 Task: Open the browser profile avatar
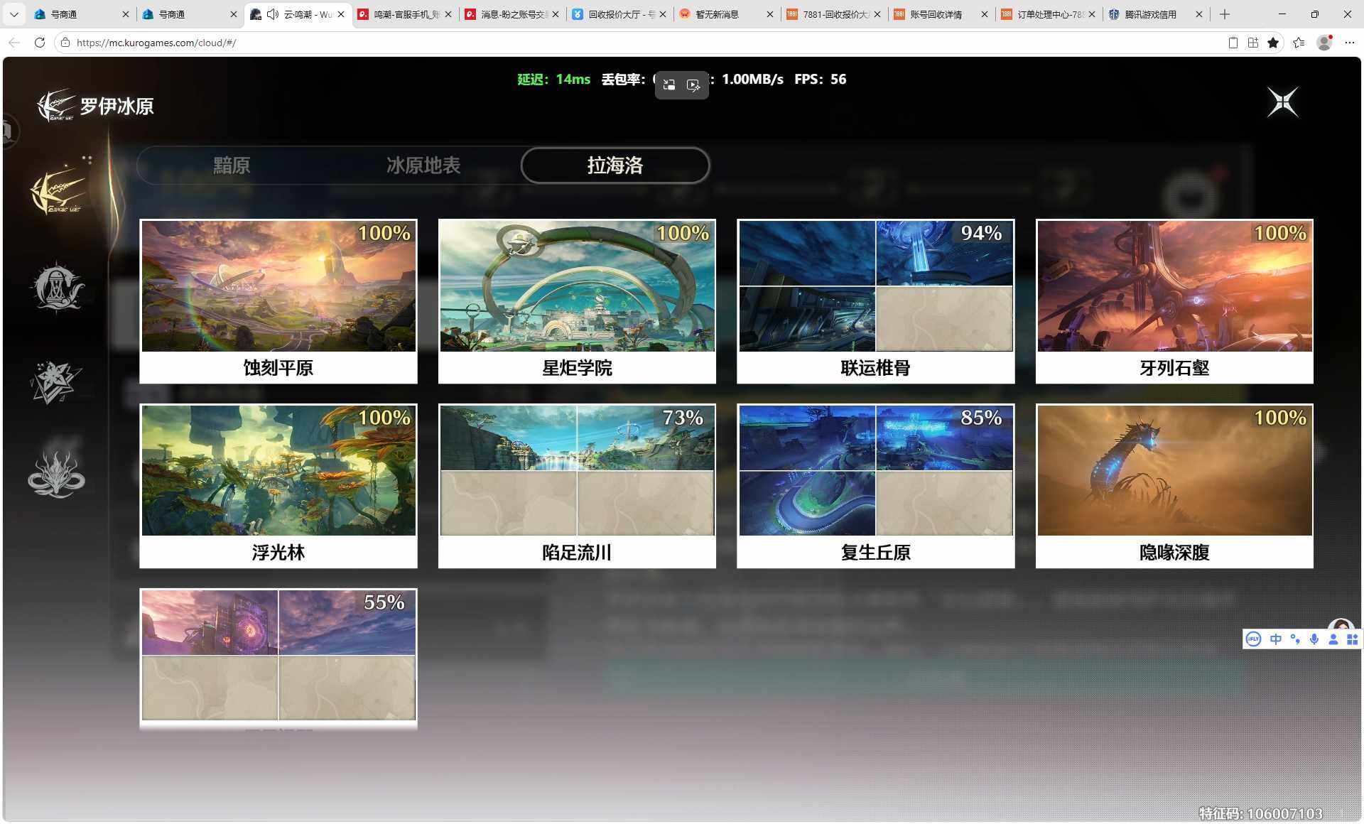point(1324,43)
